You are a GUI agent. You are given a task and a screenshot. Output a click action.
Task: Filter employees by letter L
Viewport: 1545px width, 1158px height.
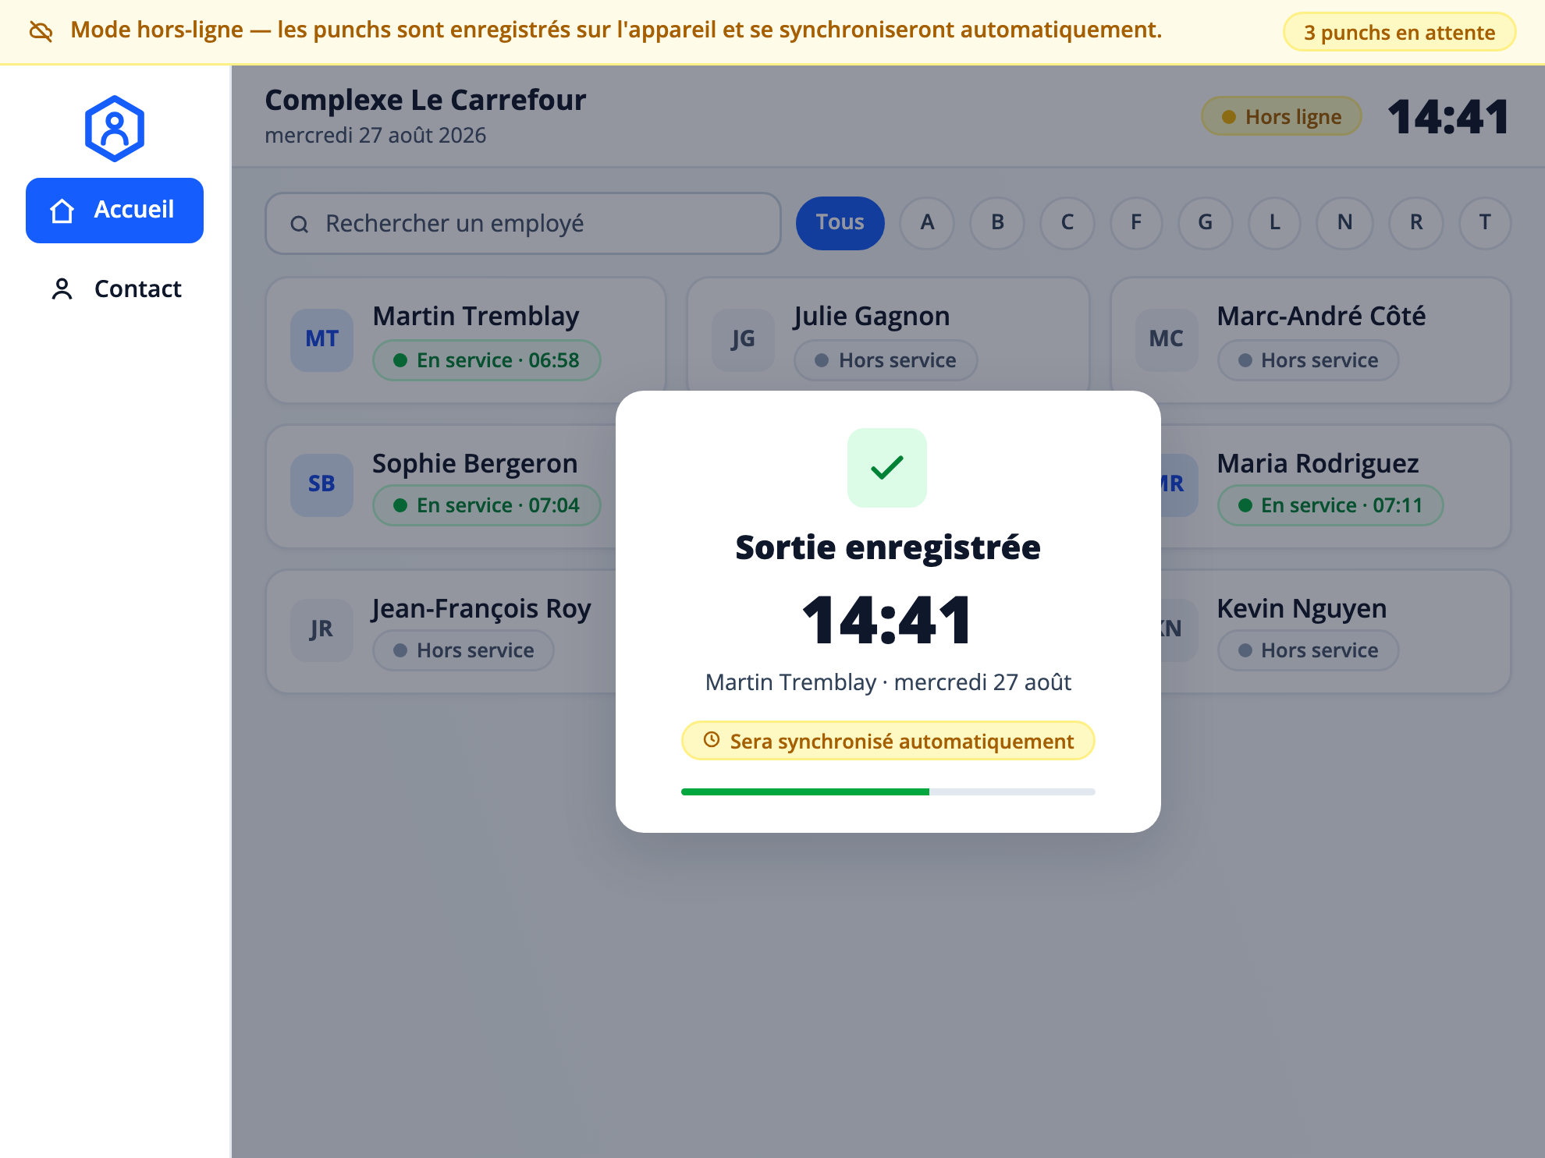1274,223
